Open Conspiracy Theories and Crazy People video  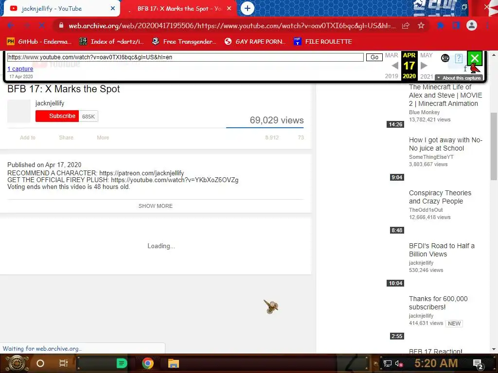(x=440, y=197)
